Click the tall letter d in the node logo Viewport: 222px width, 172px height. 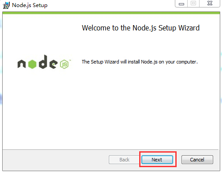(x=43, y=62)
